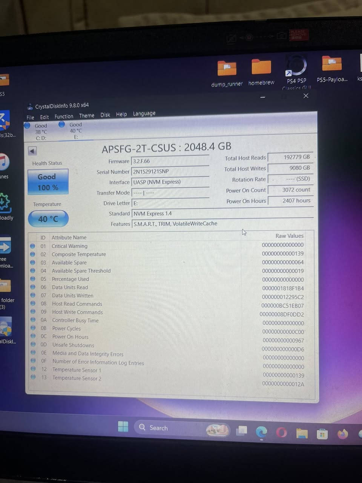Click raw value 000000BC51EB07

pyautogui.click(x=282, y=306)
